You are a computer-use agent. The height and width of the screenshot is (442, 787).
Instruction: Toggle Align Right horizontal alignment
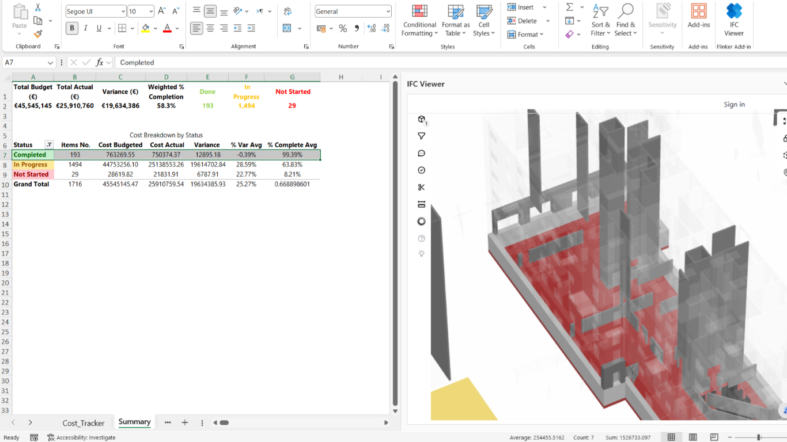pos(224,28)
